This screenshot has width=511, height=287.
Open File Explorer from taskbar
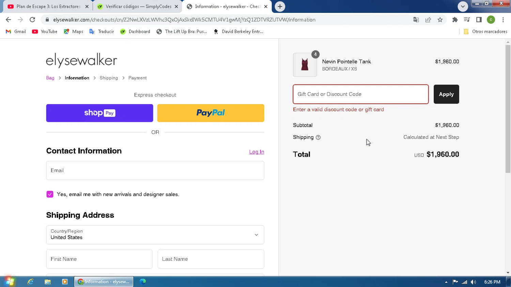point(48,282)
